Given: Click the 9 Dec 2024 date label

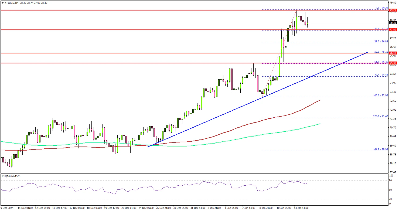Looking at the screenshot, I should coord(7,208).
